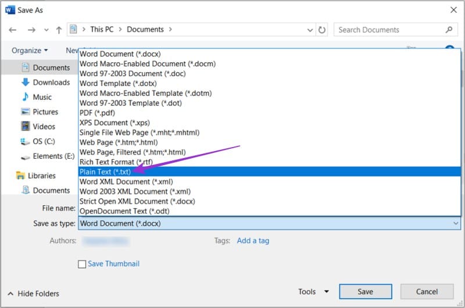This screenshot has width=465, height=308.
Task: Click the Refresh button in address bar
Action: 322,30
